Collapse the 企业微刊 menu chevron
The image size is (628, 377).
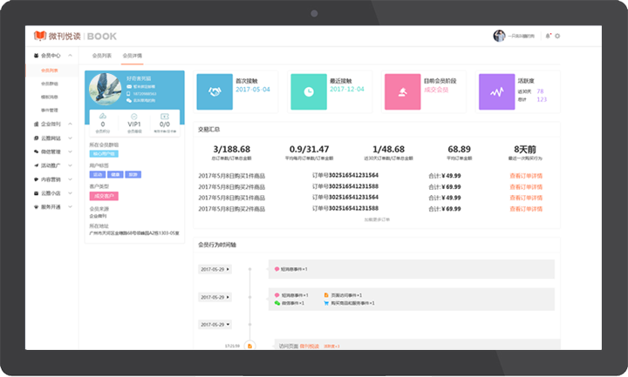coord(70,124)
